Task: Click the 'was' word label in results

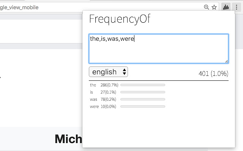Action: [93, 99]
